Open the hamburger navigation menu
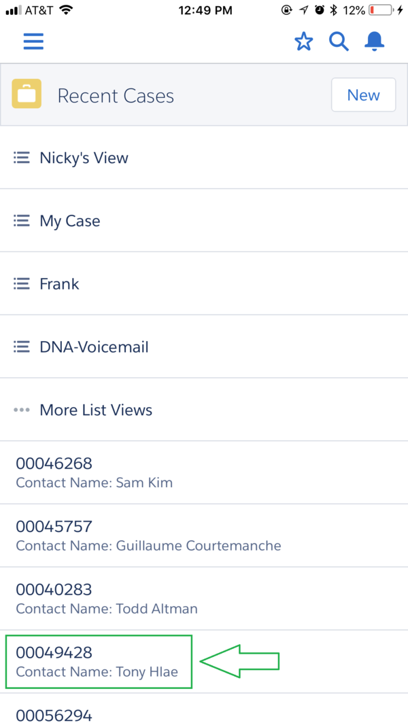Screen dimensions: 408x725 point(33,42)
